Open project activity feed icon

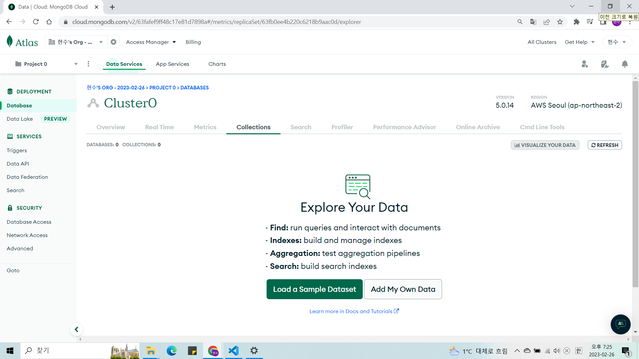(x=605, y=64)
